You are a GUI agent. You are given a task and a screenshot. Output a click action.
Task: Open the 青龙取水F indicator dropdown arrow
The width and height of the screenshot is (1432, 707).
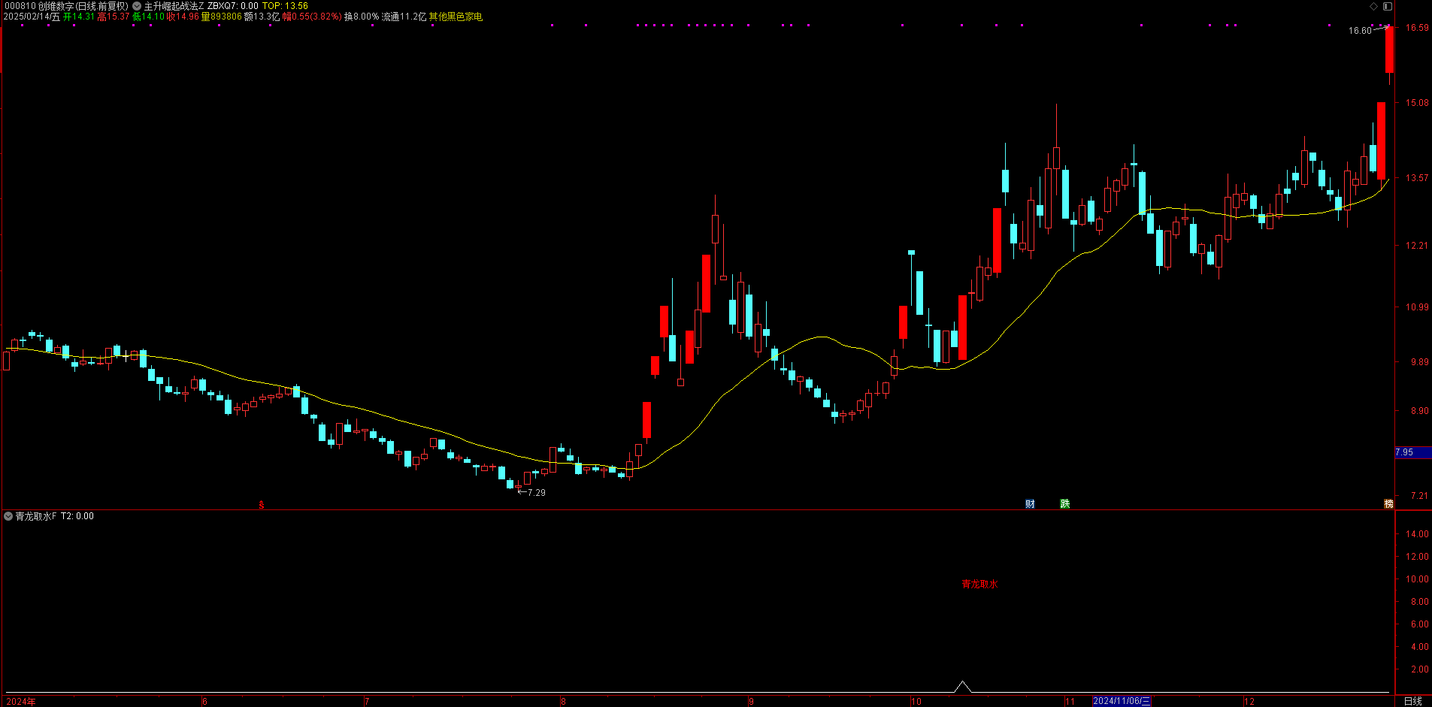(x=8, y=516)
